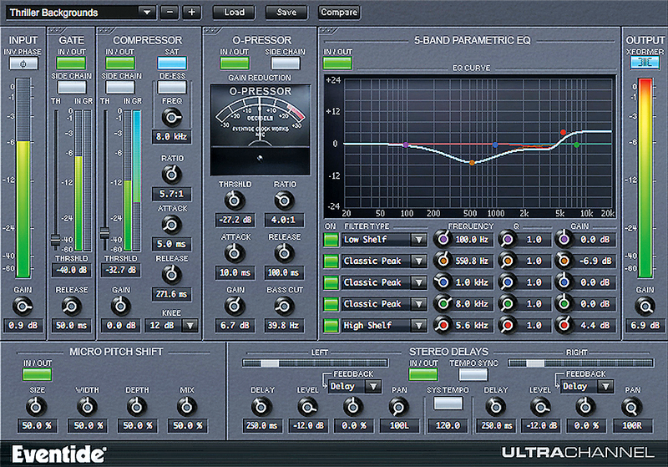Image resolution: width=668 pixels, height=467 pixels.
Task: Click the Compare button
Action: point(339,13)
